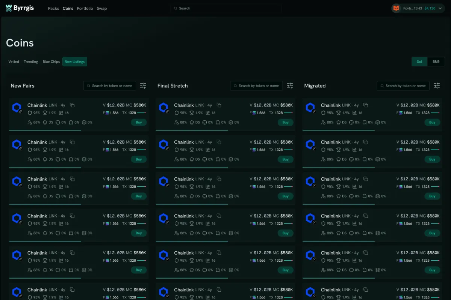Copy address on second New Pairs card
Image resolution: width=451 pixels, height=300 pixels.
72,142
